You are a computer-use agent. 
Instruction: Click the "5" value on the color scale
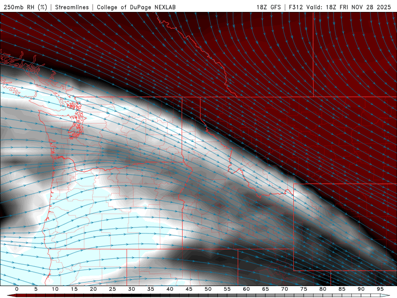tap(36, 289)
